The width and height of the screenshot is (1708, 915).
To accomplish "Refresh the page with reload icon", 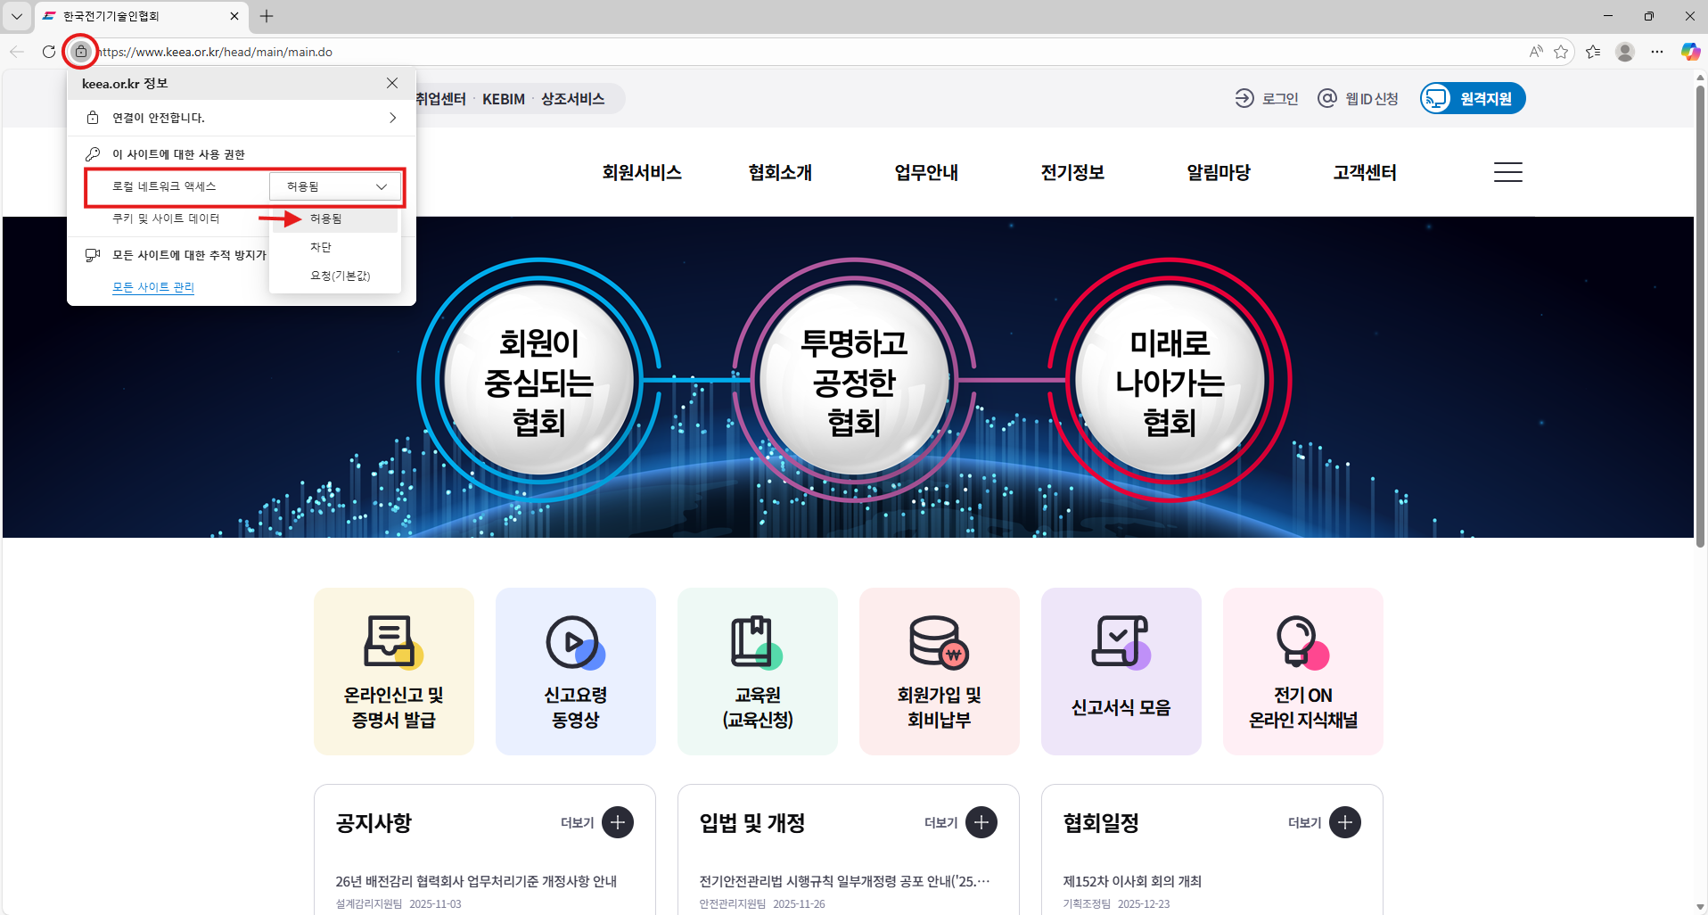I will click(49, 52).
